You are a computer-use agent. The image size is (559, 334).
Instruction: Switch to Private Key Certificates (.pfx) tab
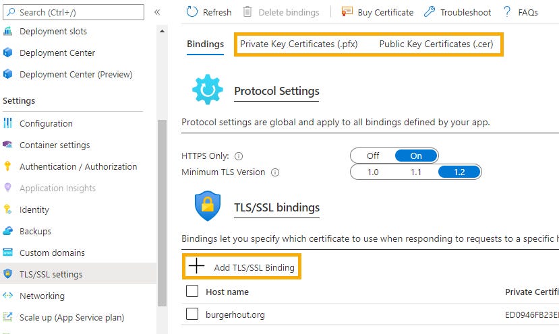(299, 44)
